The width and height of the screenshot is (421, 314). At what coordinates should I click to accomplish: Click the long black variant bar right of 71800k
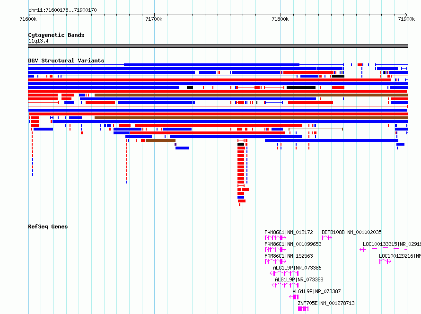pos(301,87)
